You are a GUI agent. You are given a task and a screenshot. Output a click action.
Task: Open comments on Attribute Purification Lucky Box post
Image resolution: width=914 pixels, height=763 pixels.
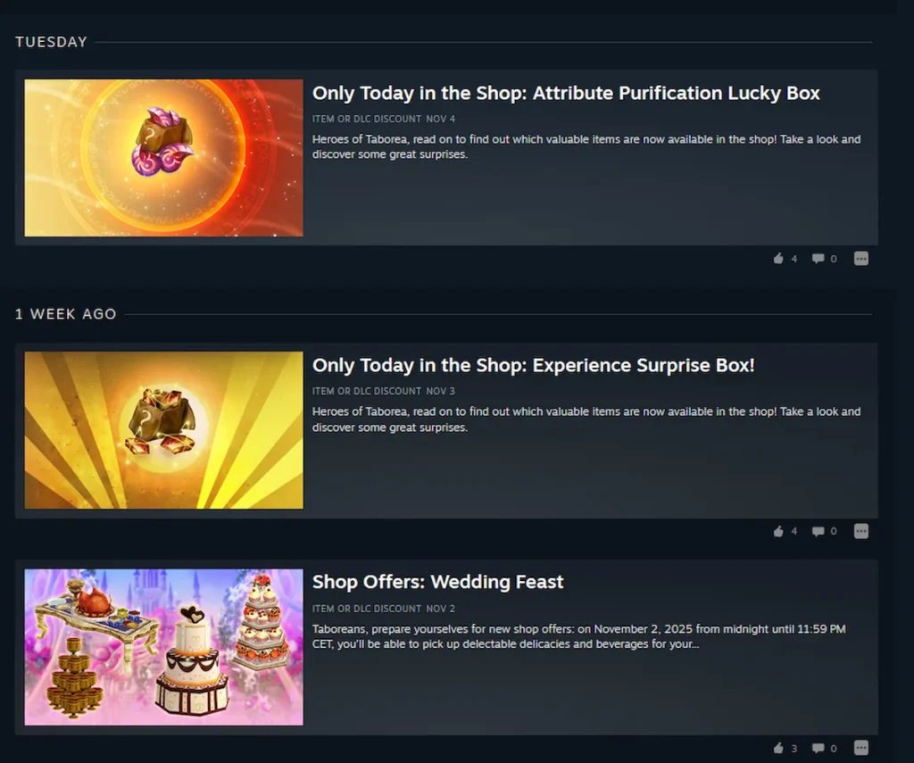[824, 258]
